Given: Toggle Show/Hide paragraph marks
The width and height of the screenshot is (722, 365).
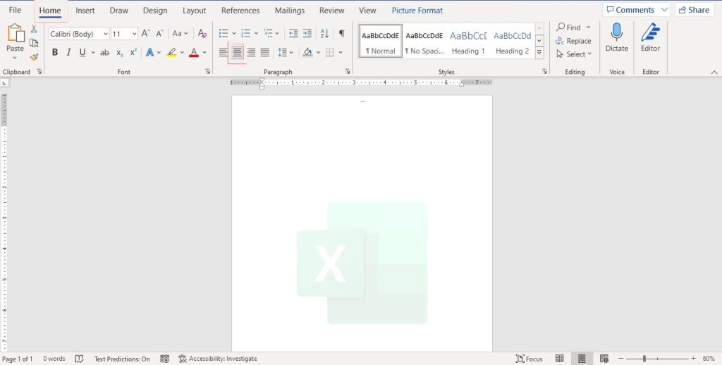Looking at the screenshot, I should pyautogui.click(x=342, y=33).
